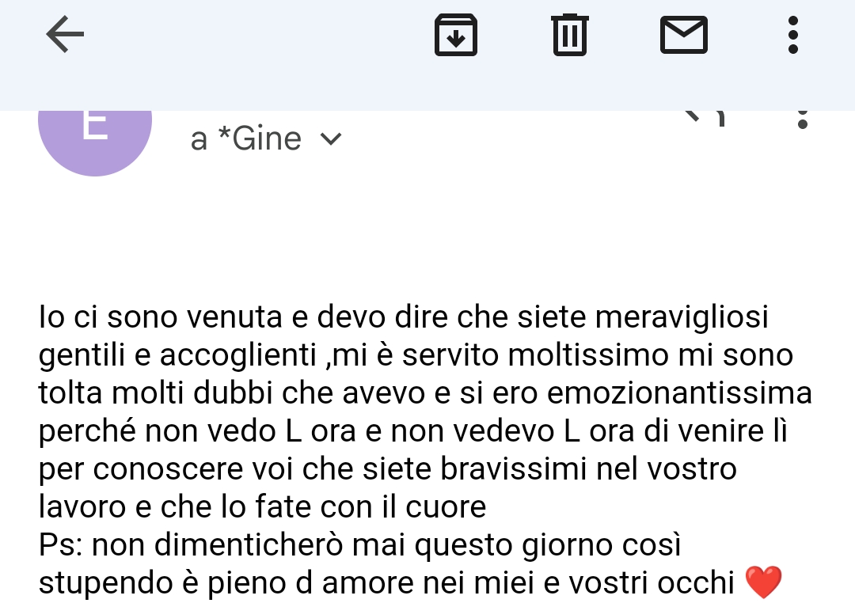Tap the red heart emoji in message
Image resolution: width=855 pixels, height=603 pixels.
pos(763,582)
